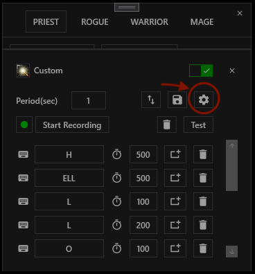This screenshot has height=274, width=255.
Task: Delete all recorded keys using trash icon beside Test
Action: point(167,125)
